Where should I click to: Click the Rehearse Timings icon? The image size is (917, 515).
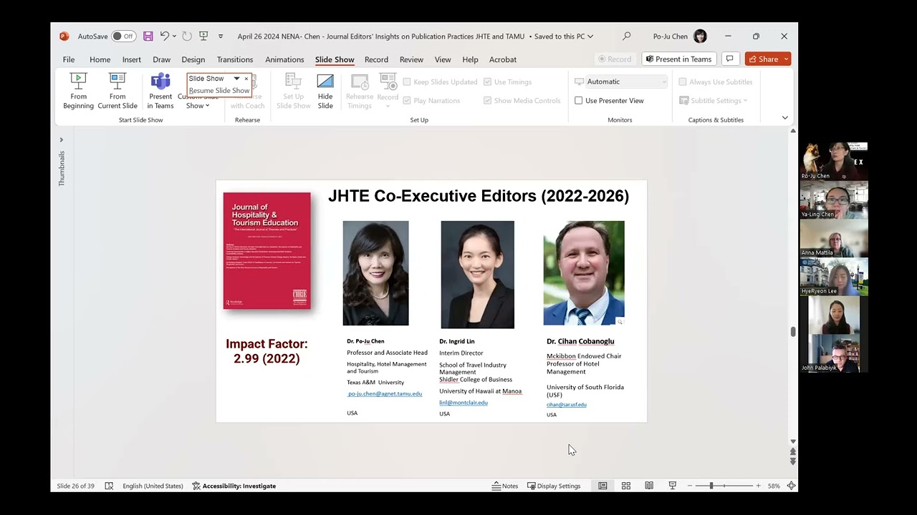click(x=360, y=91)
